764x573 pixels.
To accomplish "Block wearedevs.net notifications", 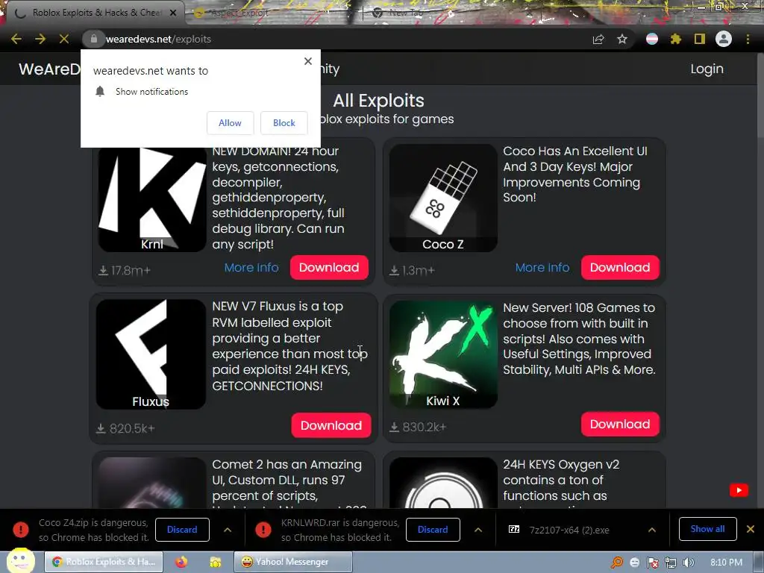I will click(x=284, y=123).
